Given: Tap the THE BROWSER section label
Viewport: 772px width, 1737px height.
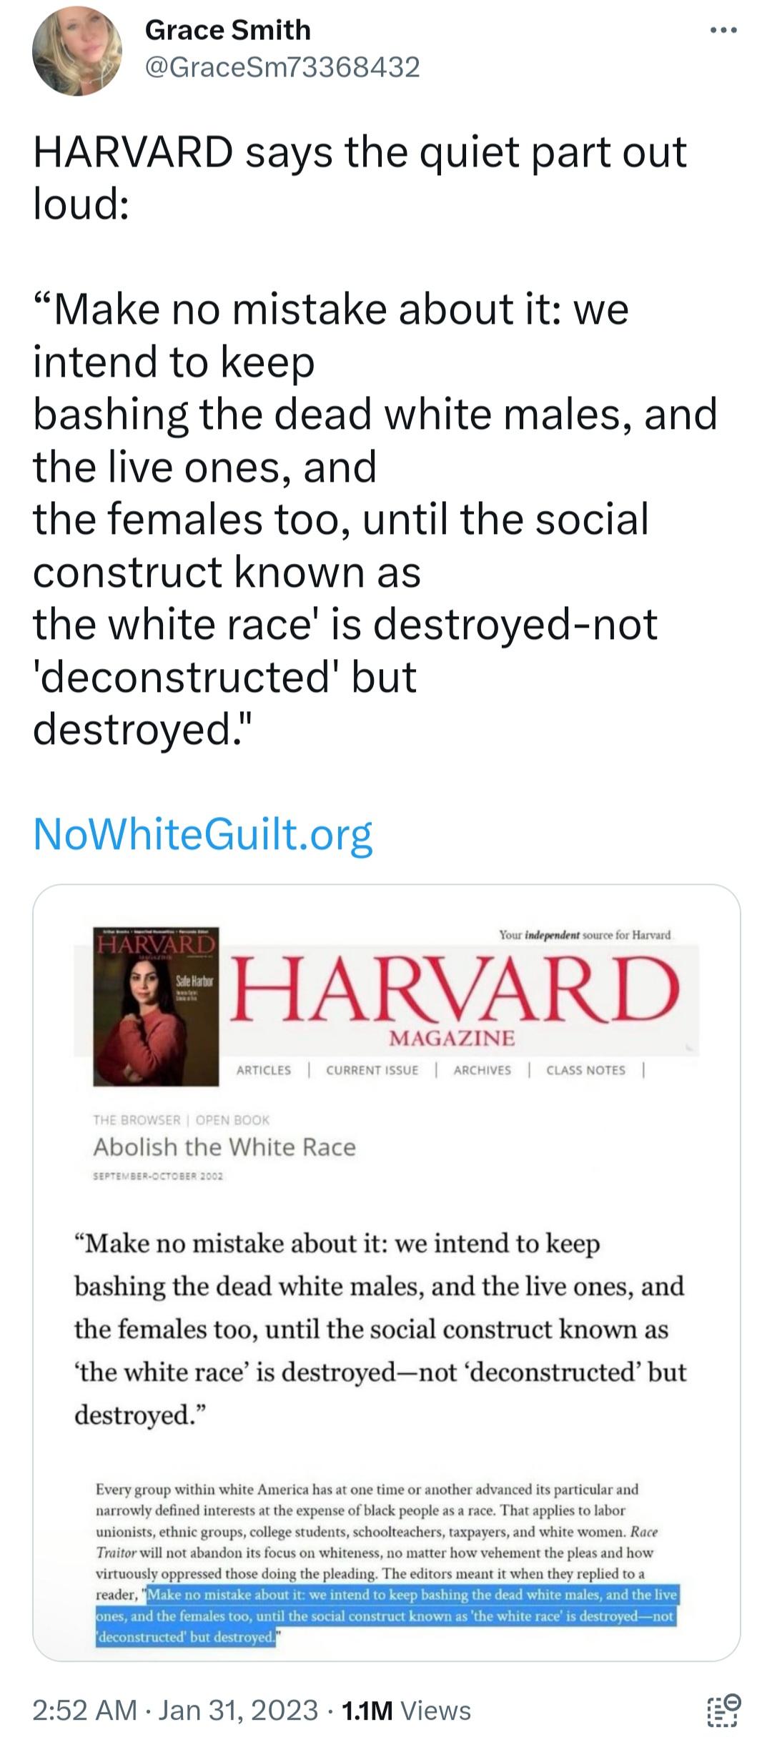Looking at the screenshot, I should (x=137, y=1120).
